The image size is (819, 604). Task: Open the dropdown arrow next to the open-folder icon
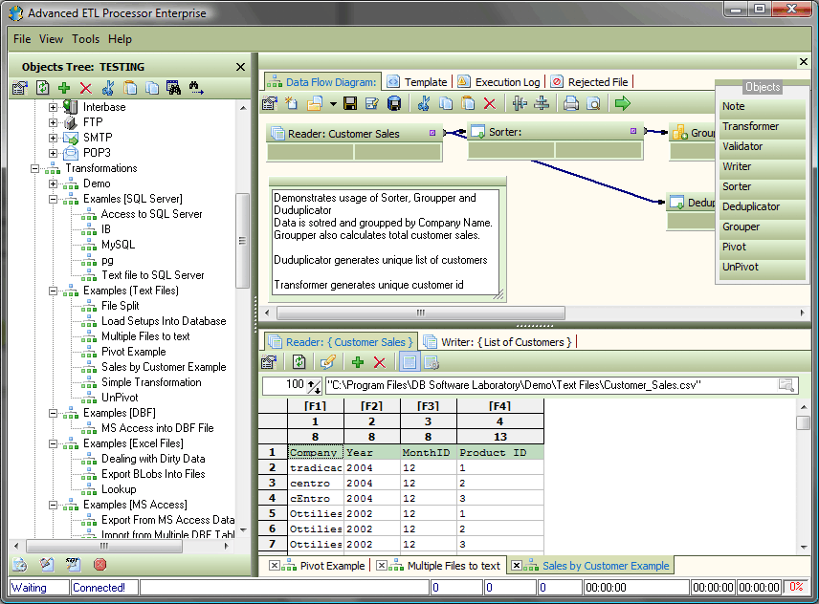332,103
